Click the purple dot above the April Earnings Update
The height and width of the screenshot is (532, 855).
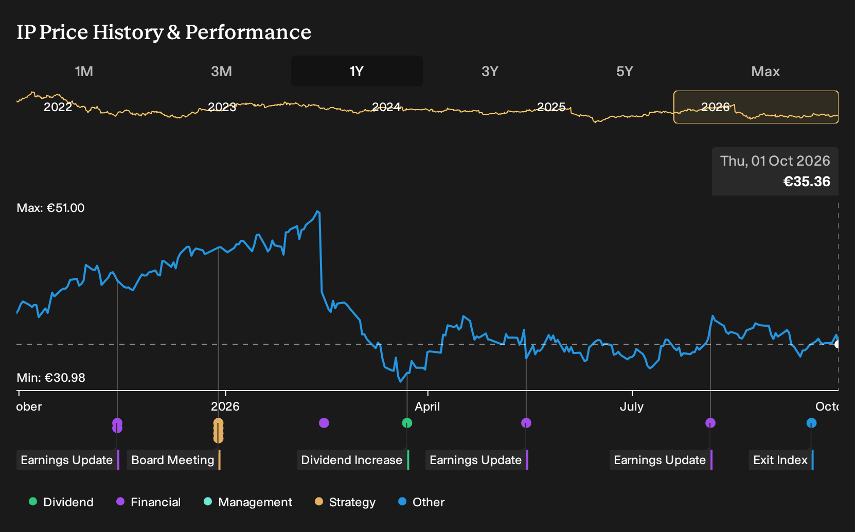[526, 423]
